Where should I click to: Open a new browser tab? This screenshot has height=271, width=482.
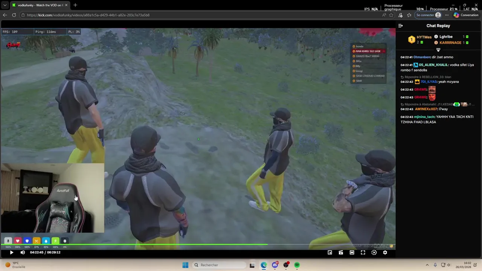click(75, 5)
